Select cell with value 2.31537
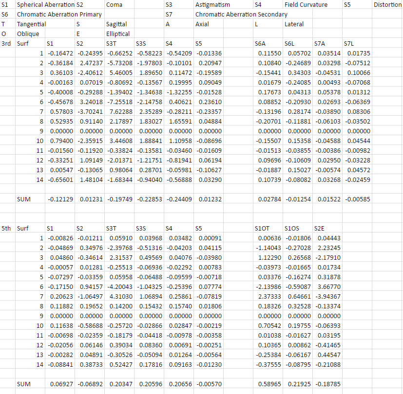This screenshot has width=403, height=394. point(119,257)
